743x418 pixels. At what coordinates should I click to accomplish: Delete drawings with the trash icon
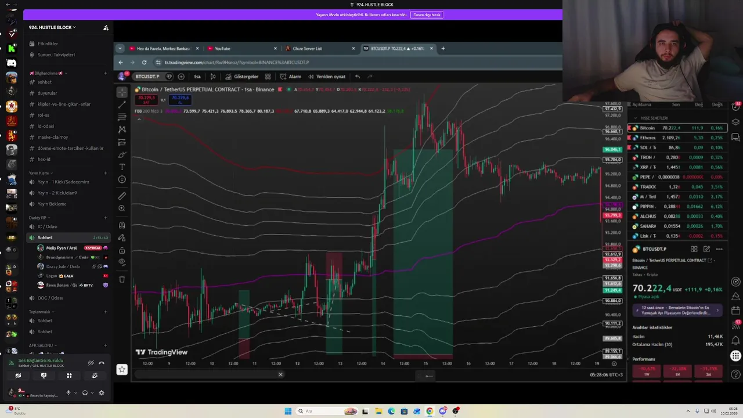click(122, 279)
